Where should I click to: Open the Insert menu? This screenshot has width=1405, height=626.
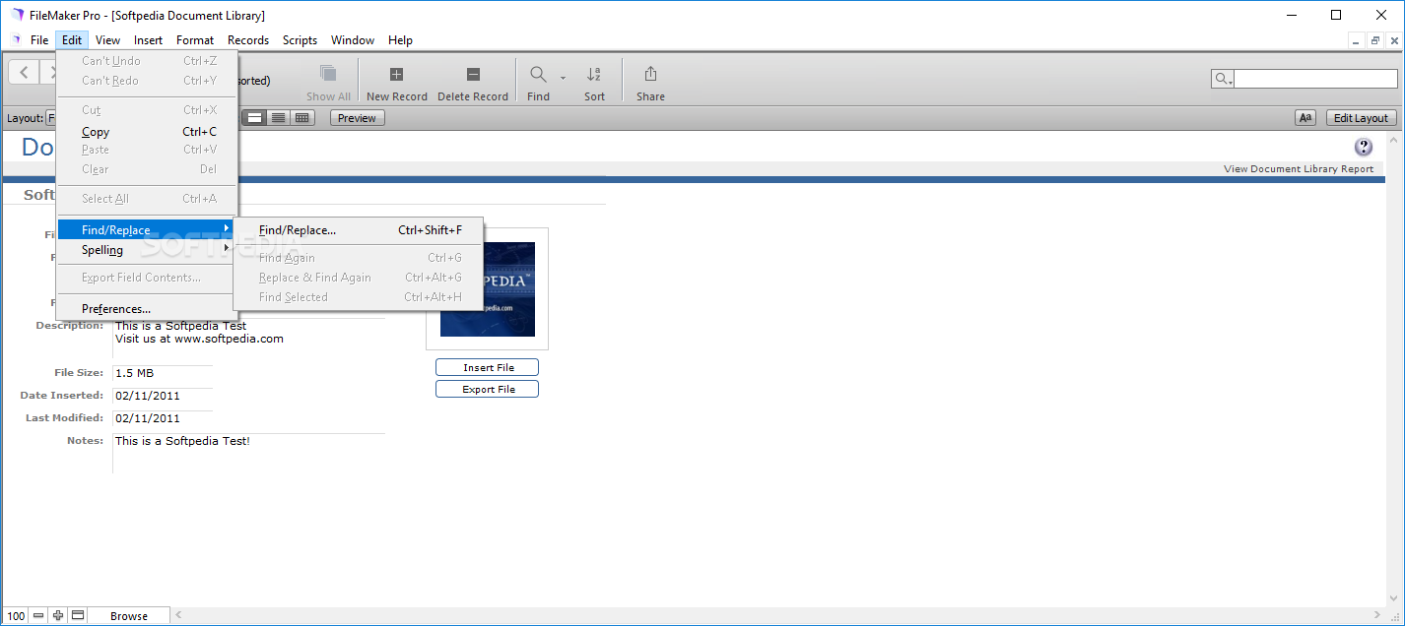(149, 40)
